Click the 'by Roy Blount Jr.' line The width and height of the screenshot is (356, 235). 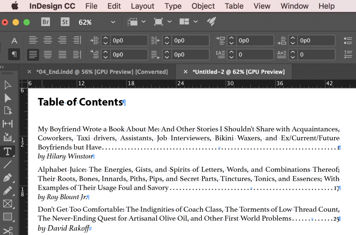tap(63, 197)
